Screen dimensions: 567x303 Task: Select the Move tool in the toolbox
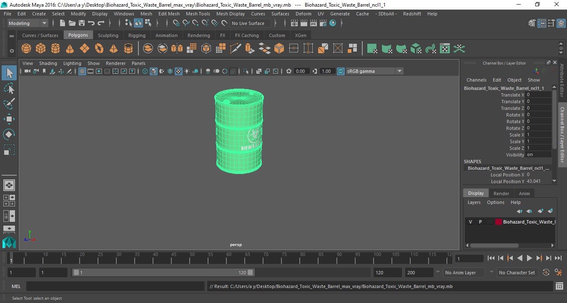click(9, 119)
